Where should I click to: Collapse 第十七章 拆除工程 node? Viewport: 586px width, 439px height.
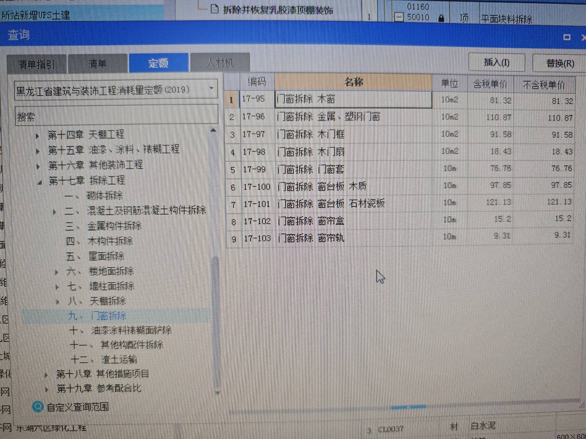point(39,183)
